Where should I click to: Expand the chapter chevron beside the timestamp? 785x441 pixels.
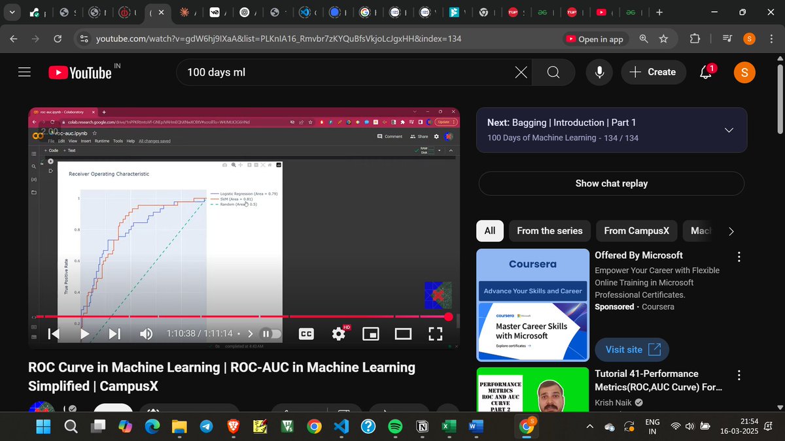(x=250, y=334)
